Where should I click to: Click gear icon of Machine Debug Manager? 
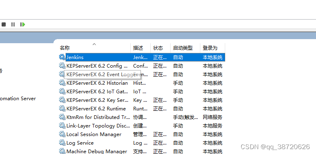(62, 151)
